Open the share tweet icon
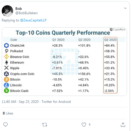This screenshot has width=132, height=131. [123, 125]
